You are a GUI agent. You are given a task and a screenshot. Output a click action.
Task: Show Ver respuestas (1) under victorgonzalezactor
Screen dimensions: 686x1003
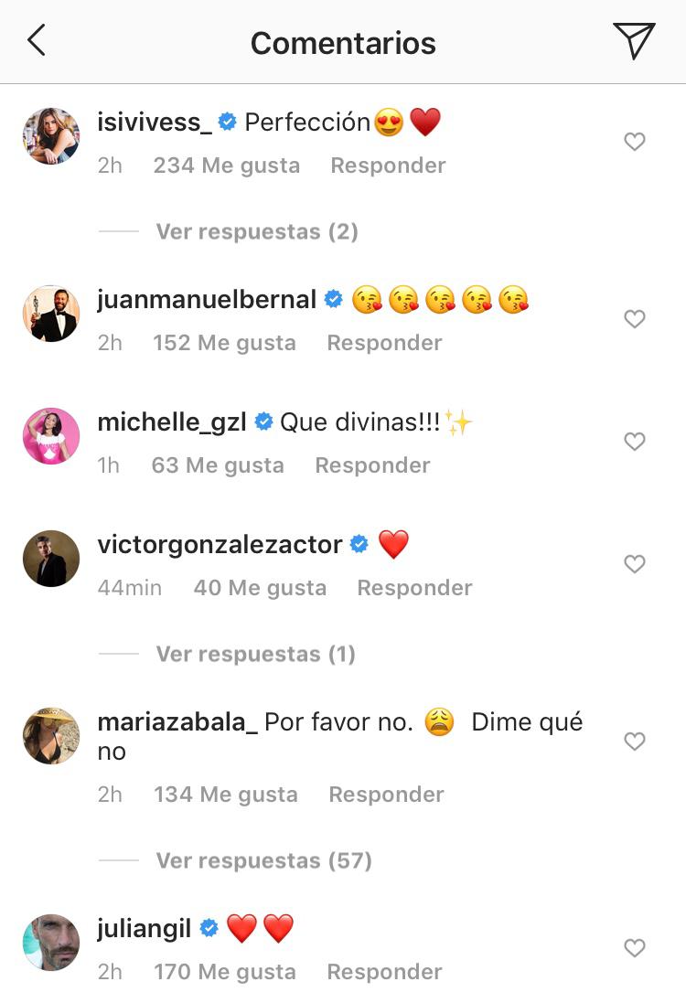pos(255,655)
